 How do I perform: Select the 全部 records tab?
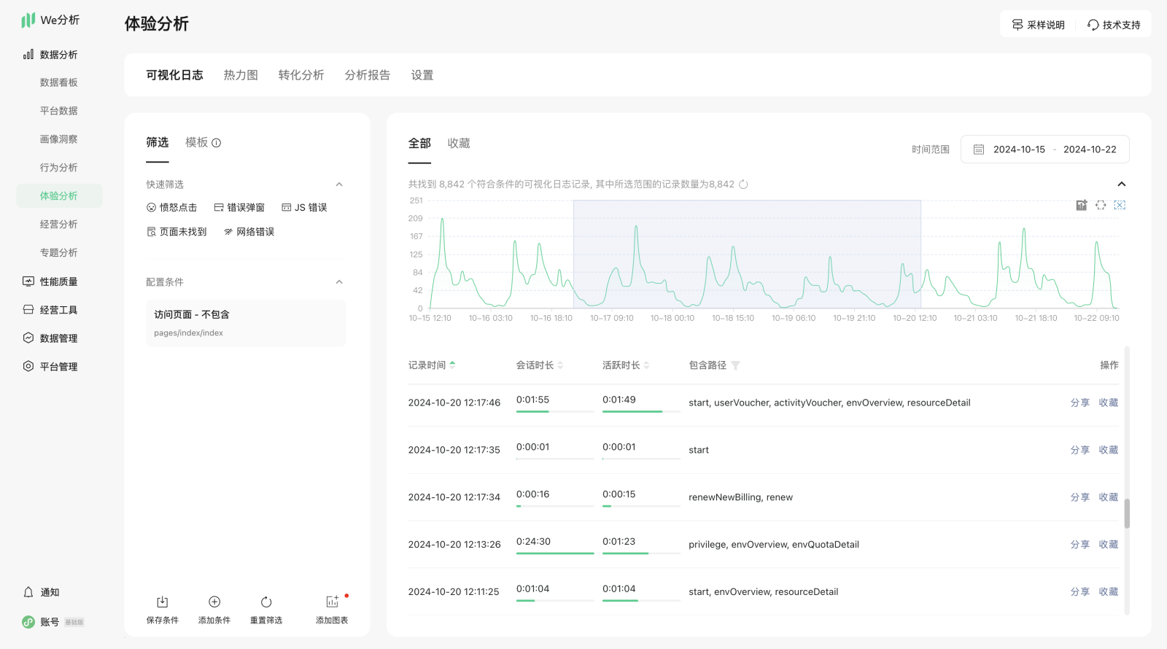[419, 144]
